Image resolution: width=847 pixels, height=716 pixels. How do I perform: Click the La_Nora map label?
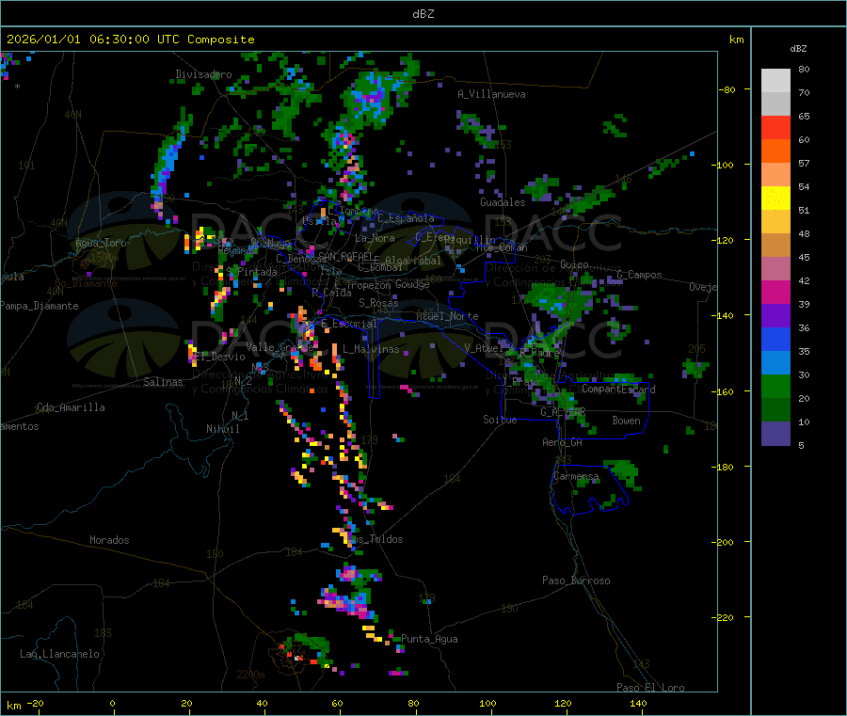pos(375,238)
